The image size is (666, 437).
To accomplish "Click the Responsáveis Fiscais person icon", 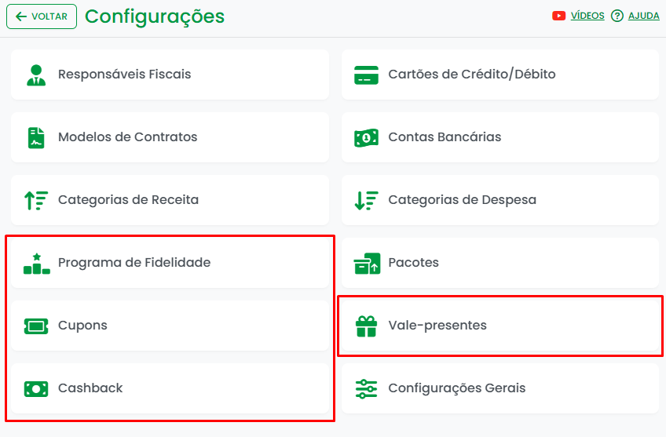I will click(x=36, y=75).
